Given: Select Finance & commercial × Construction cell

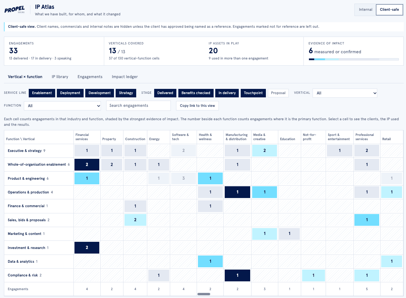Looking at the screenshot, I should pos(135,206).
